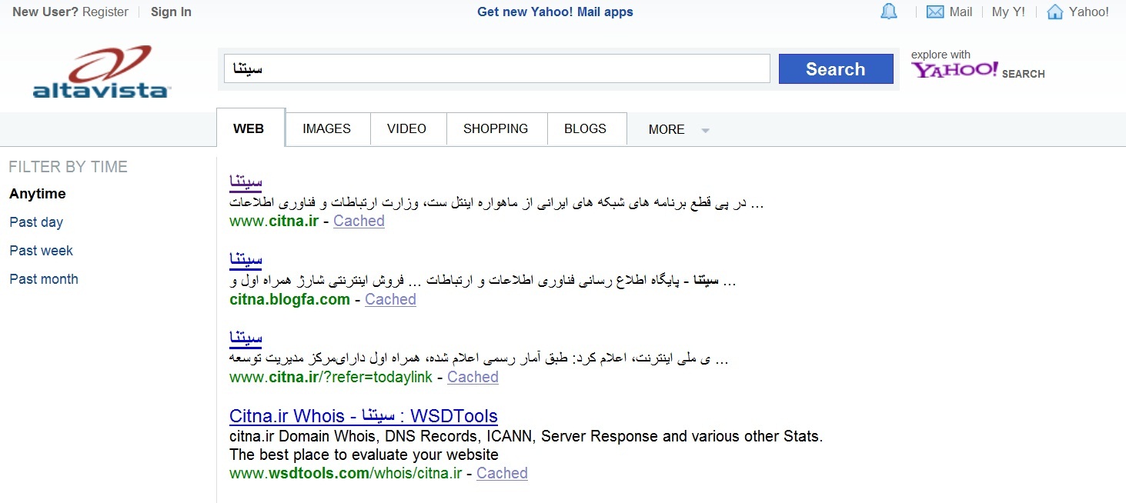1126x503 pixels.
Task: Click the Yahoo! home house icon
Action: (1055, 12)
